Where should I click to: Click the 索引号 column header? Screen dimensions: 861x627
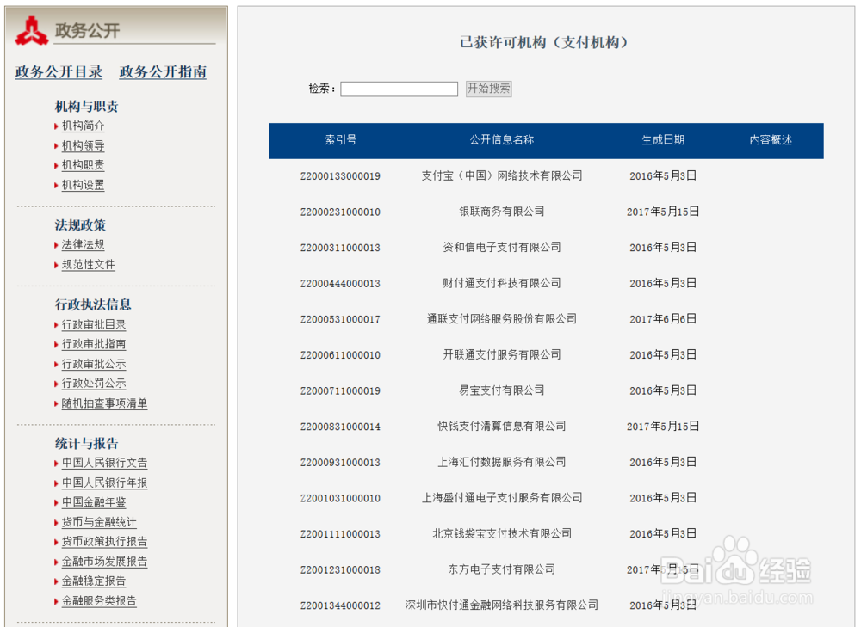point(340,140)
